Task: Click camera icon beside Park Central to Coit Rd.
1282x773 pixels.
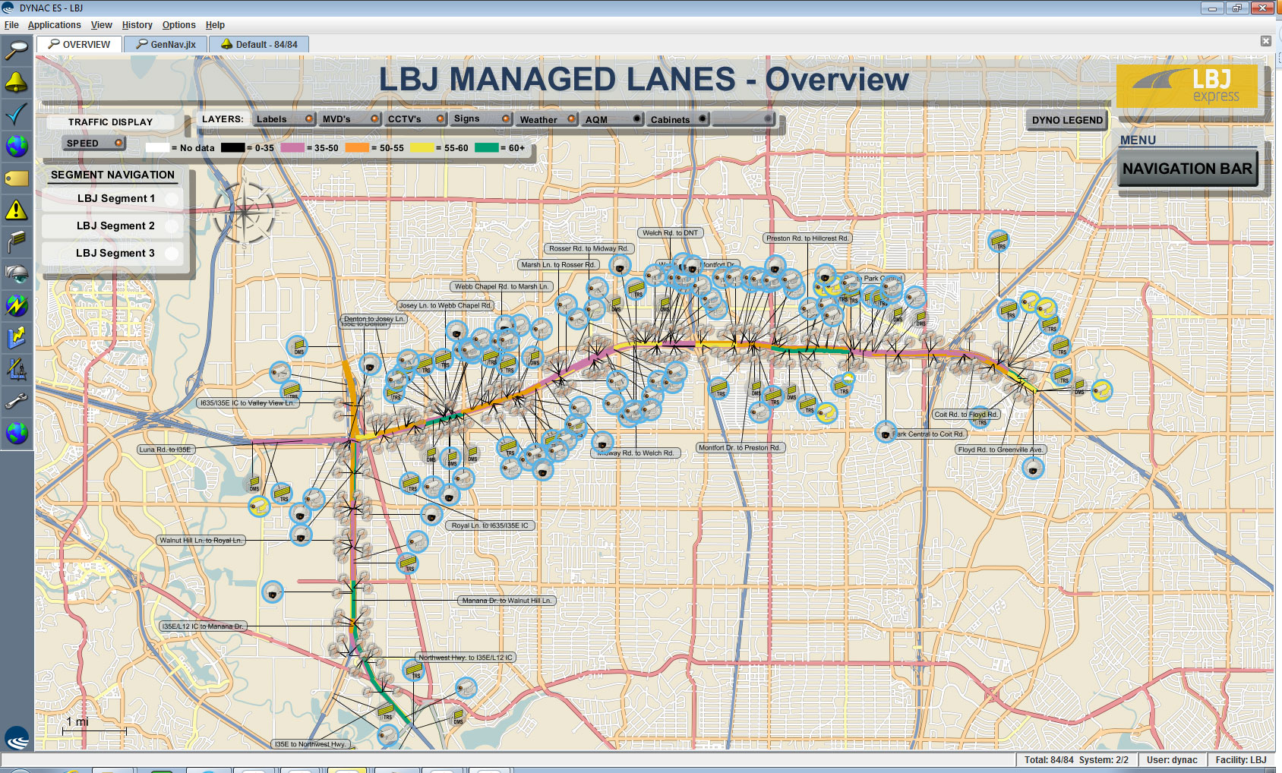Action: point(885,433)
